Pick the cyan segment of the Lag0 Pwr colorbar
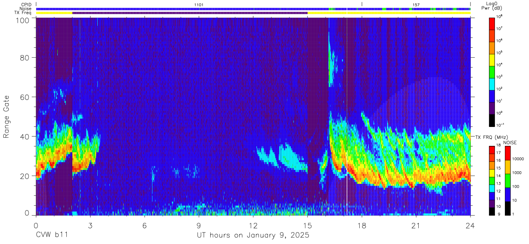The image size is (529, 244). pos(493,83)
